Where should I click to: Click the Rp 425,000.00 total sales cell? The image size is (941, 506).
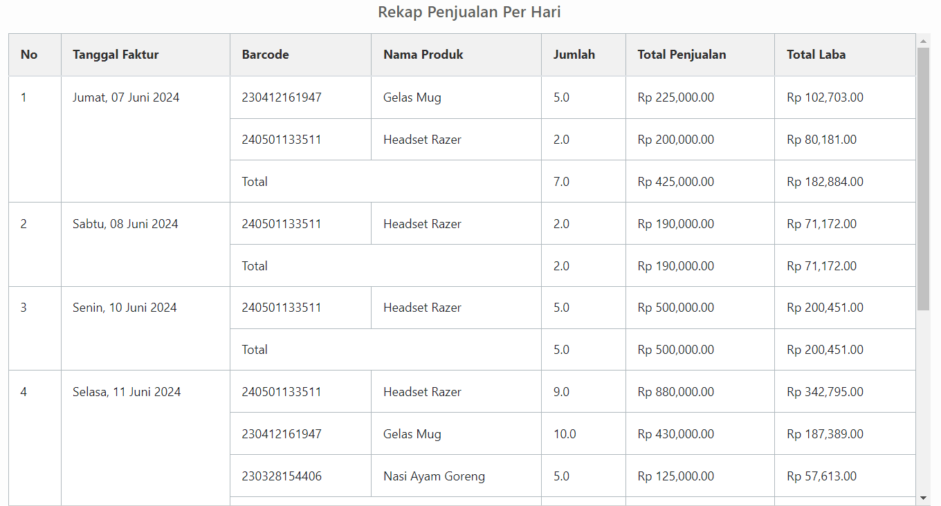point(675,182)
